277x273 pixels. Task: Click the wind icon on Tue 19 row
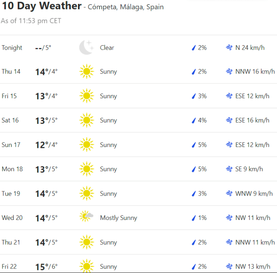point(228,193)
